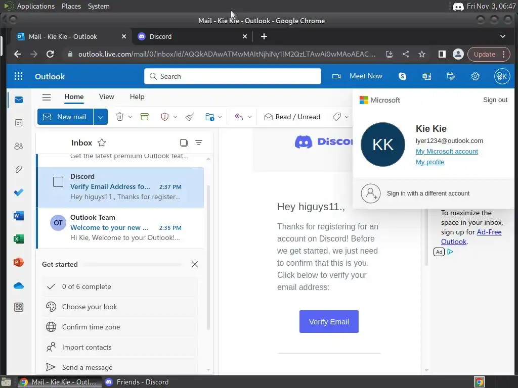This screenshot has width=518, height=388.
Task: Select the Home ribbon tab
Action: (x=74, y=96)
